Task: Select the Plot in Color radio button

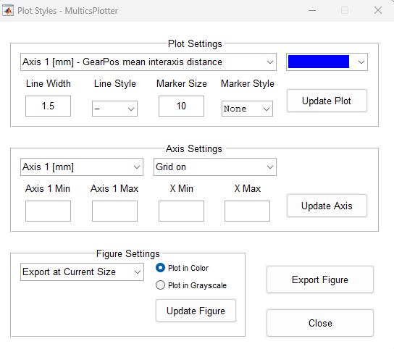Action: 160,268
